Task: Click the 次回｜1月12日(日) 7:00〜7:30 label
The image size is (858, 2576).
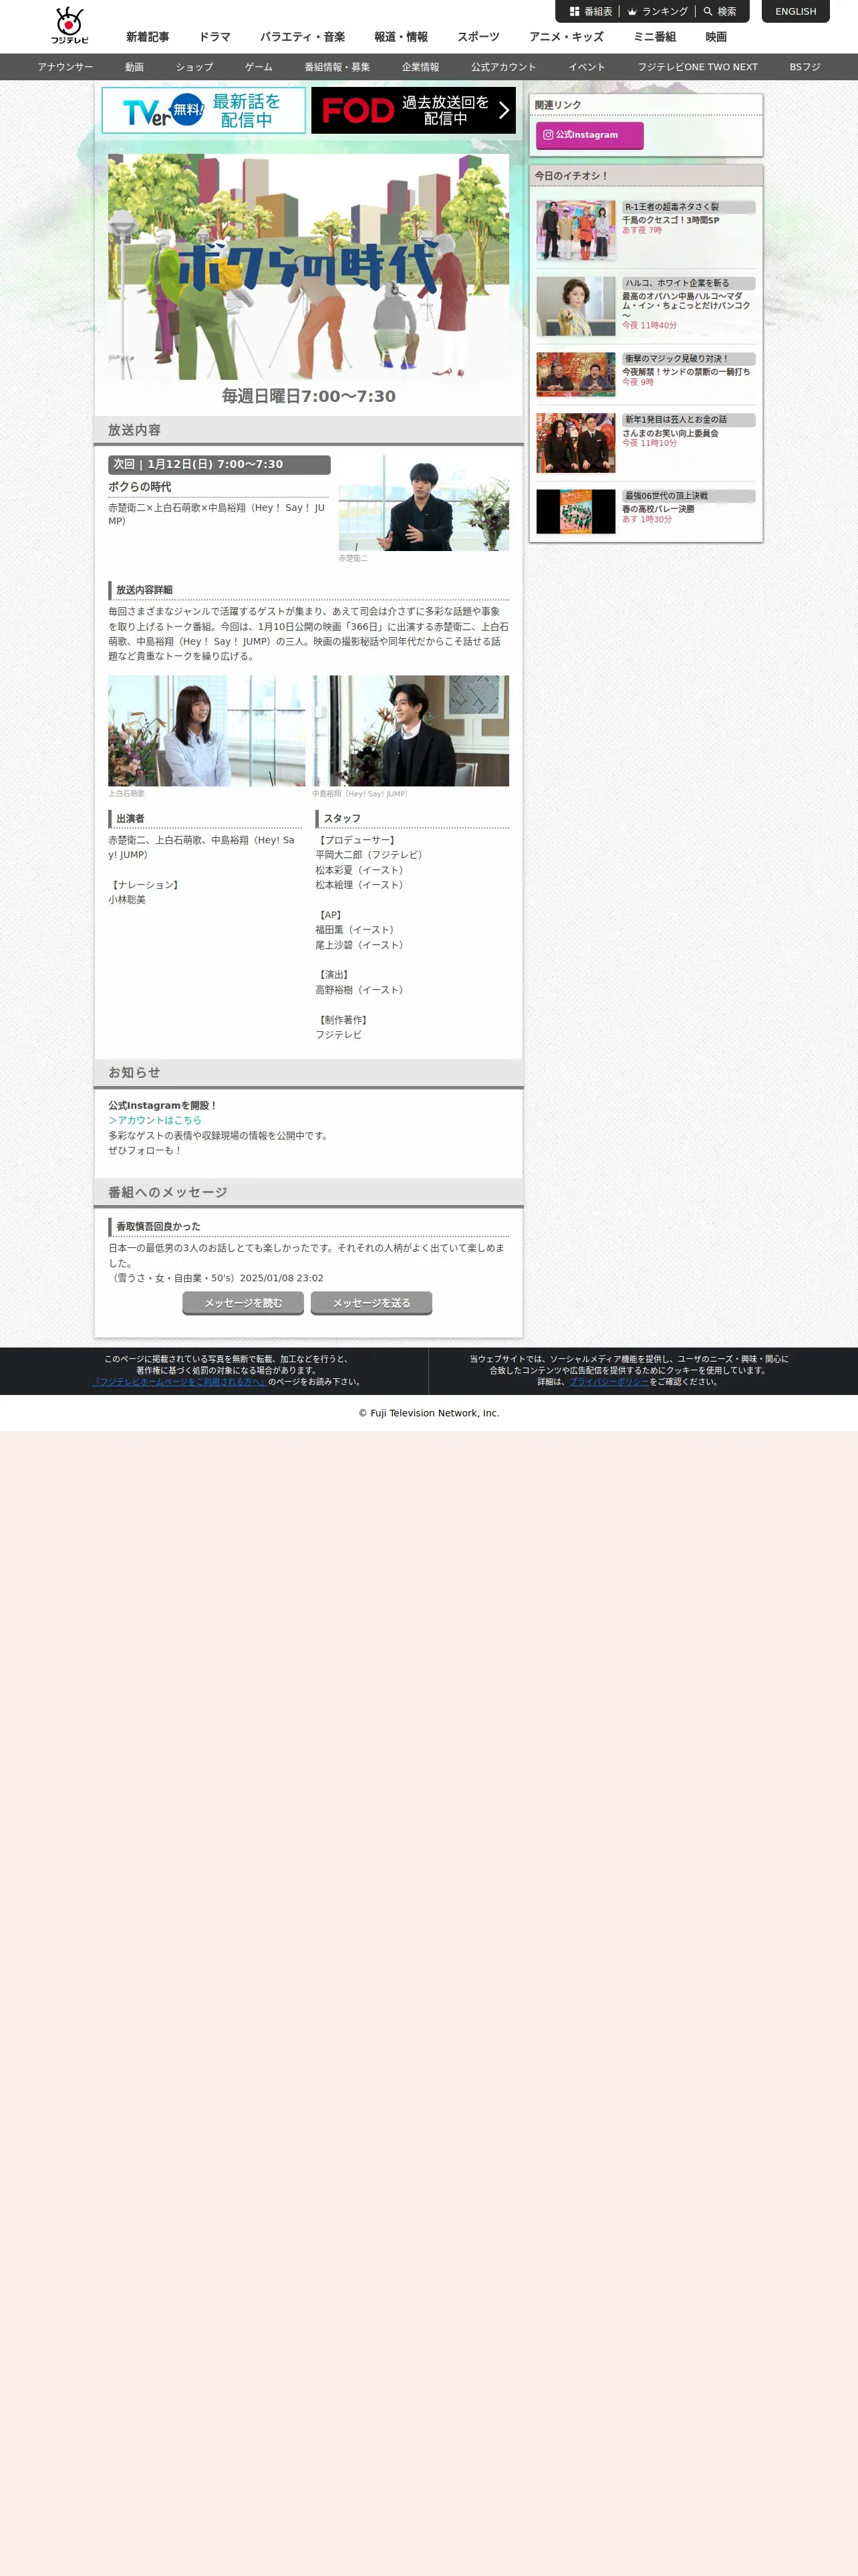Action: point(219,465)
